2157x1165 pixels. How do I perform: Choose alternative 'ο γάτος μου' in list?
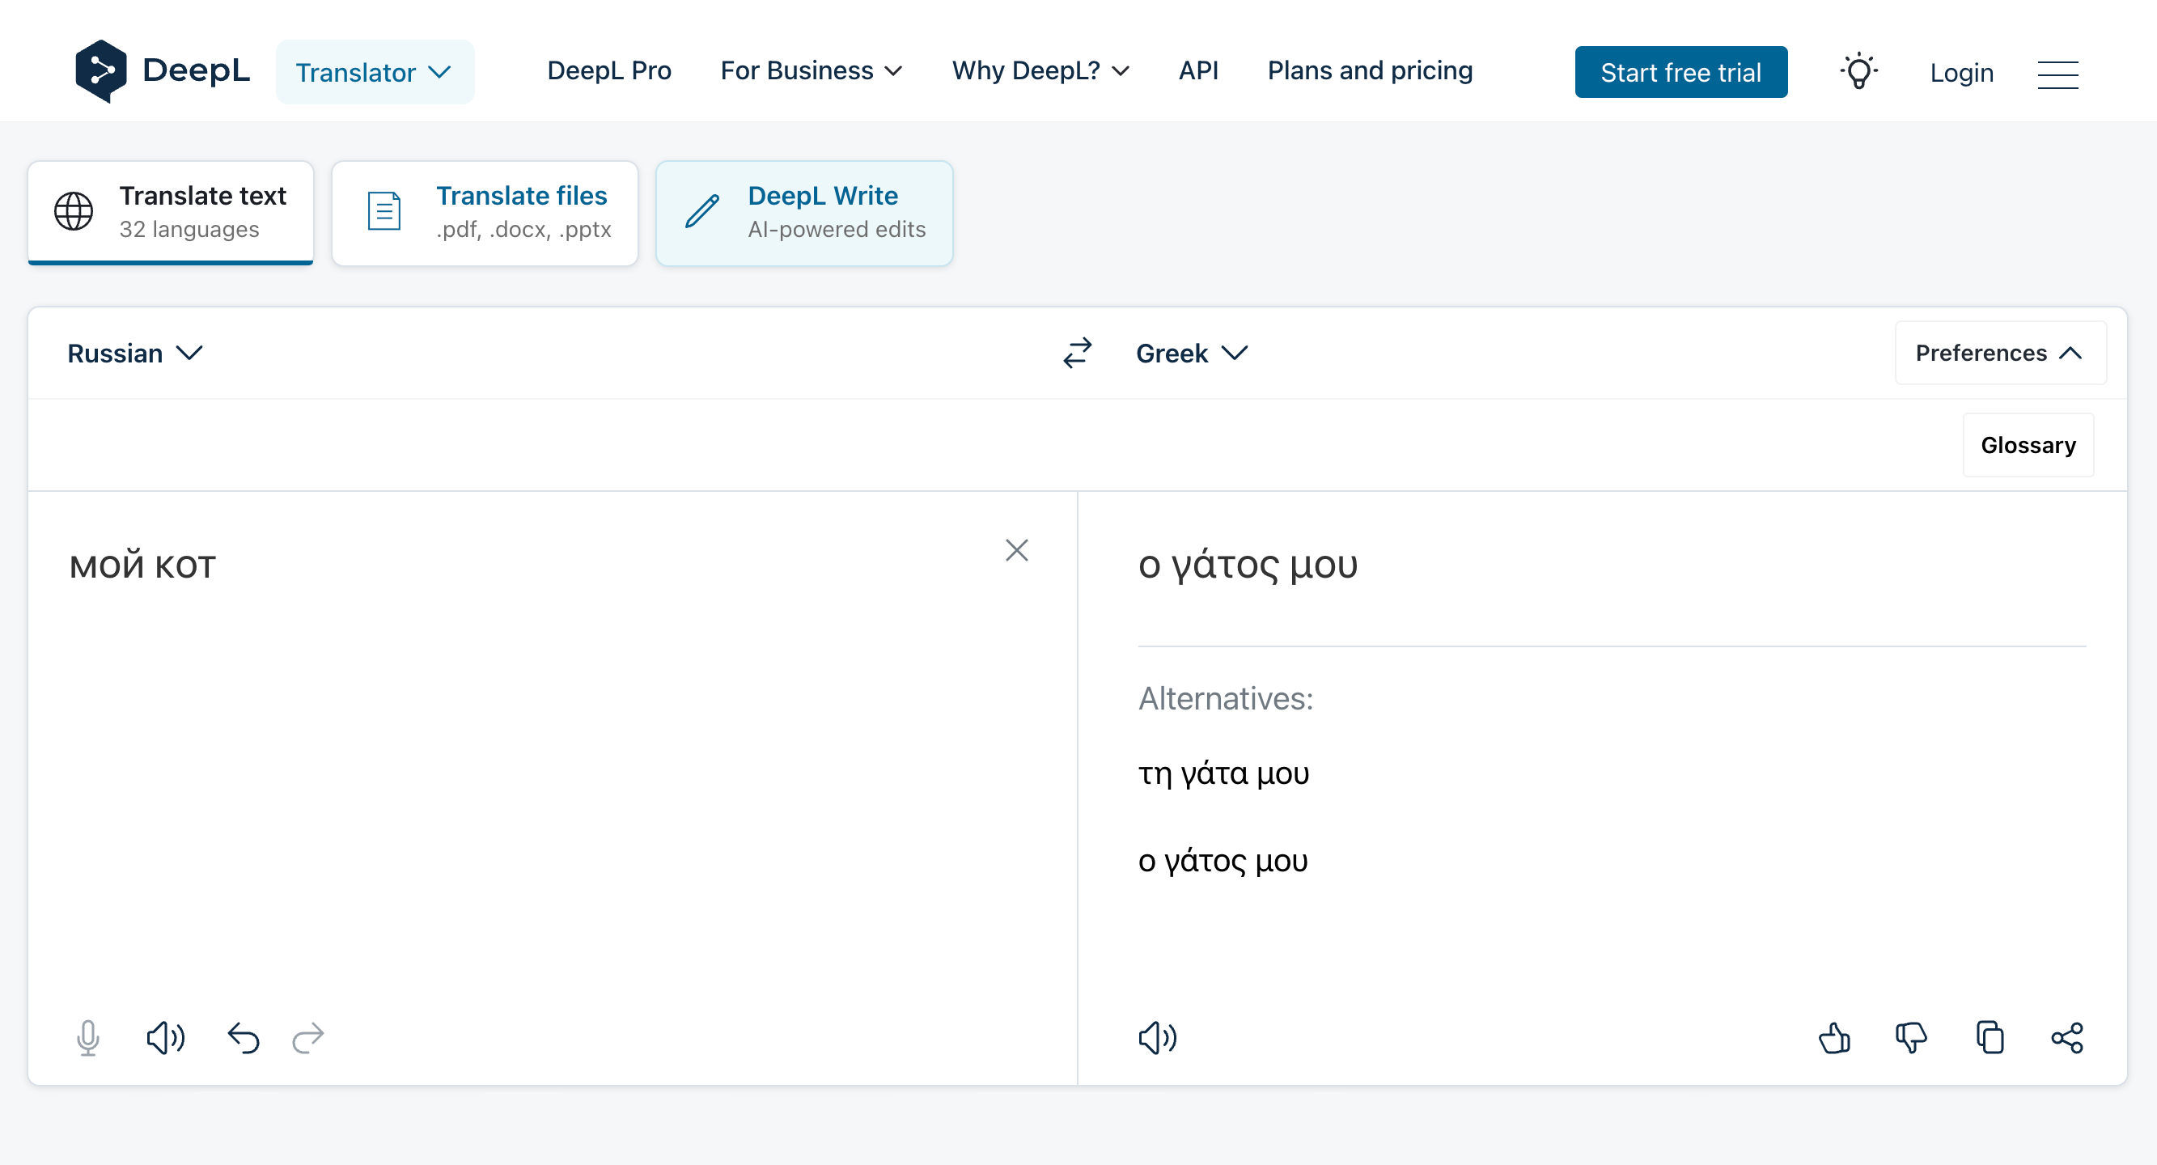pos(1223,861)
